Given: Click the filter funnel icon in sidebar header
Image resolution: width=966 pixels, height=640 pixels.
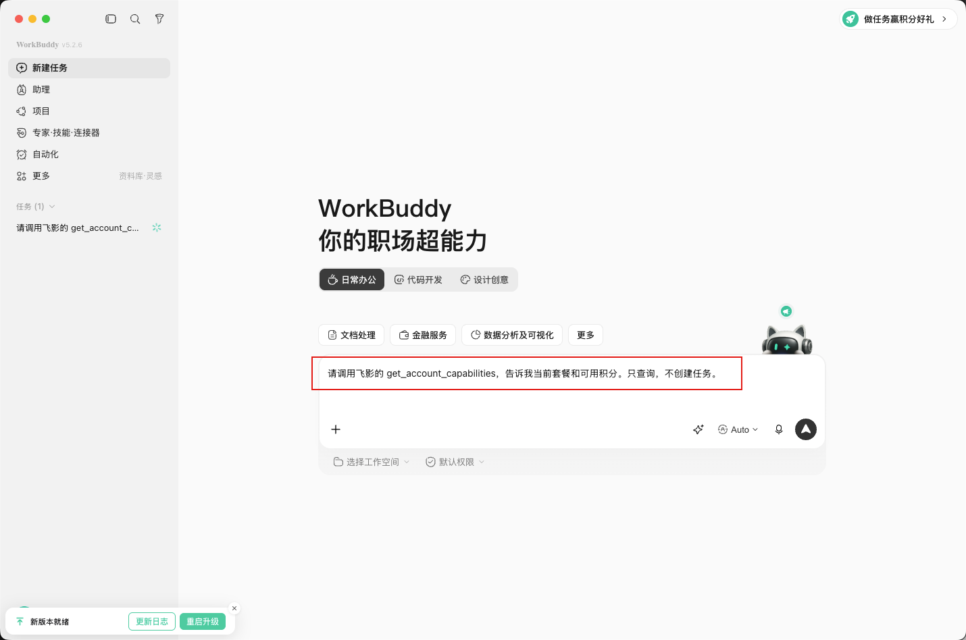Looking at the screenshot, I should 159,19.
